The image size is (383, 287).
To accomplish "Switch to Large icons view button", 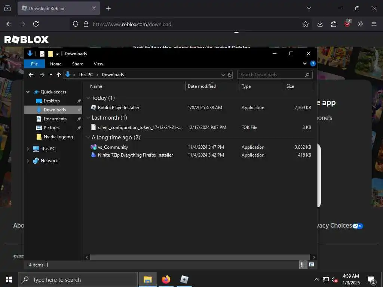I will click(312, 265).
